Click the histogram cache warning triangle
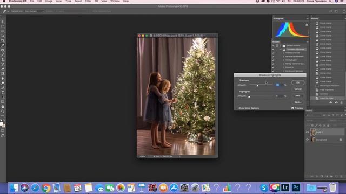 point(307,25)
